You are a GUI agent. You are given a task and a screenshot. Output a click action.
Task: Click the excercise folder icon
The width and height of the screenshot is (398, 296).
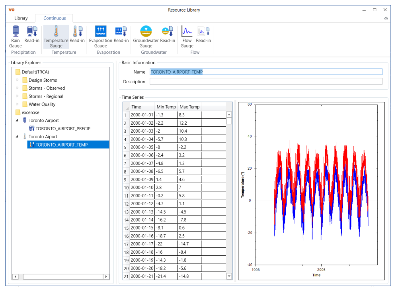point(18,112)
